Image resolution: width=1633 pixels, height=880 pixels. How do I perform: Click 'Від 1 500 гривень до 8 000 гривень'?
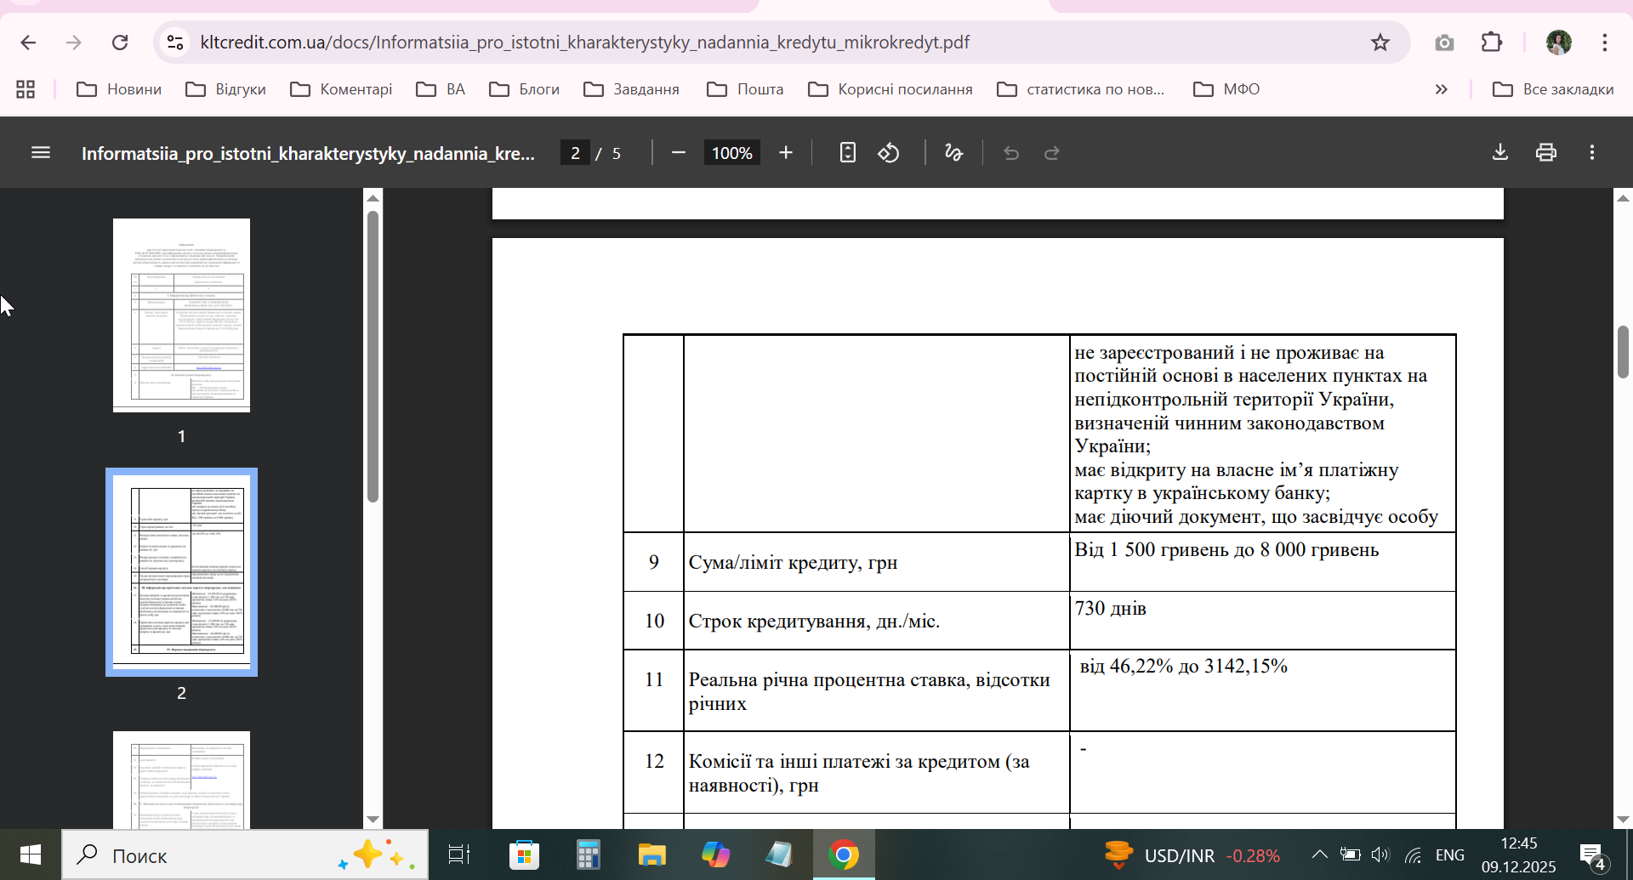click(x=1226, y=550)
